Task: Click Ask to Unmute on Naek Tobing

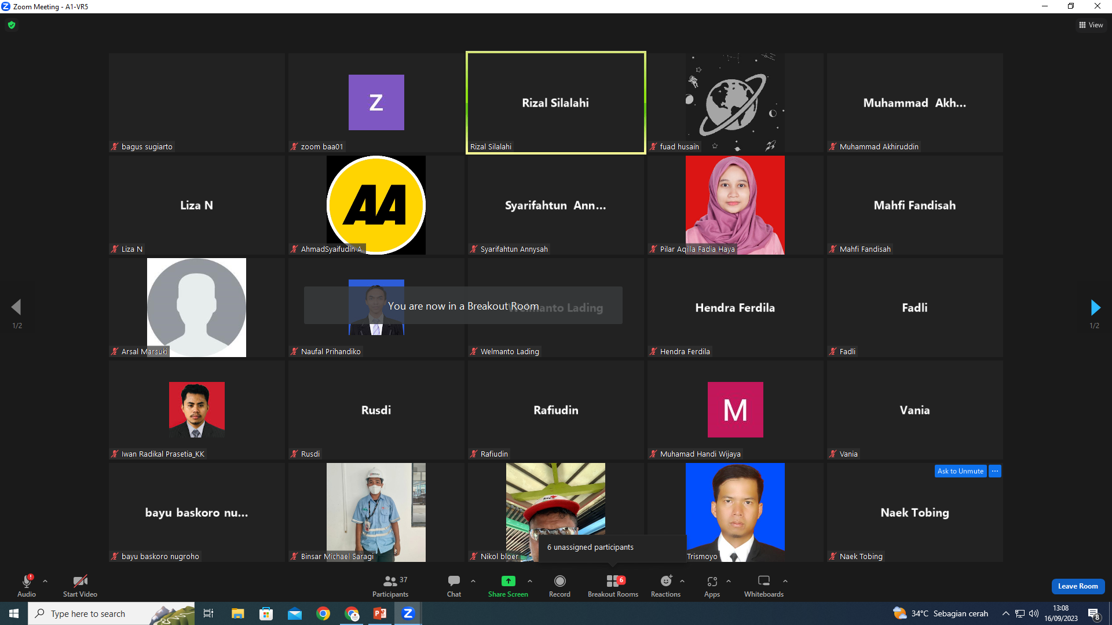Action: (x=960, y=471)
